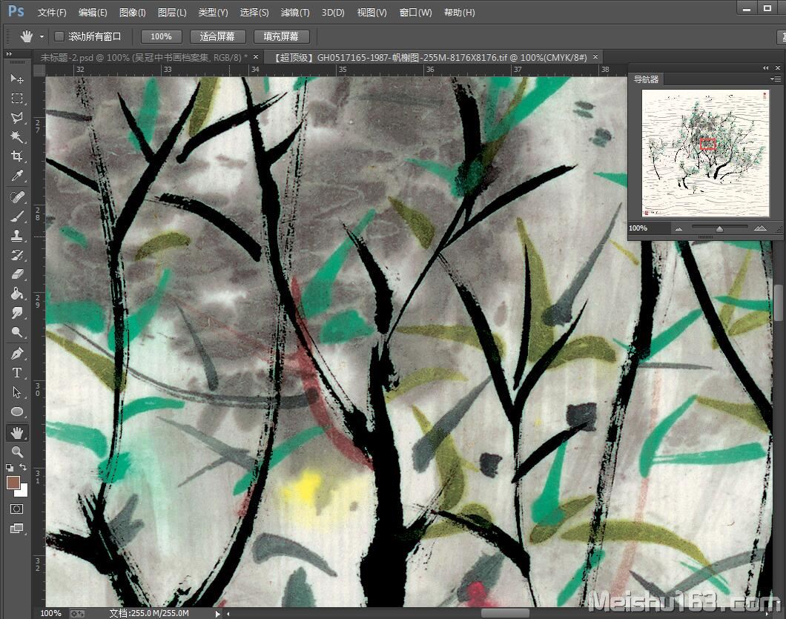Open the Window menu

(415, 13)
